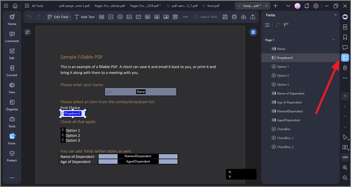Open the Protect section in left sidebar
351x187 pixels.
[12, 156]
